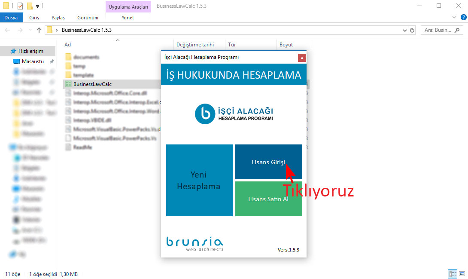This screenshot has width=468, height=279.
Task: Click the Ara: Busin... search box
Action: (442, 30)
